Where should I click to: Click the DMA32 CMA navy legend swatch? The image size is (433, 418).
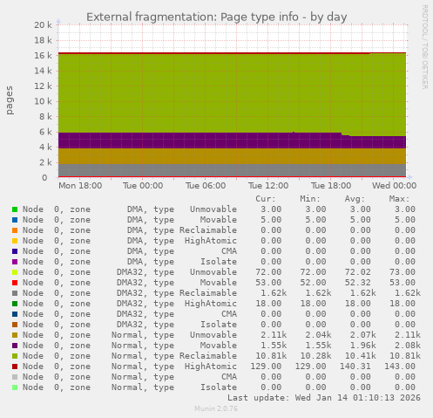(x=15, y=314)
